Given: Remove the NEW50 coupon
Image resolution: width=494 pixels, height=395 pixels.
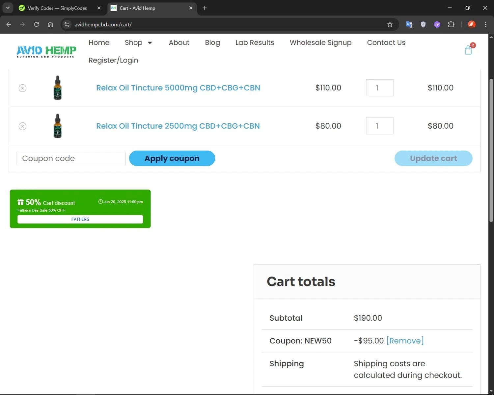Looking at the screenshot, I should (405, 341).
